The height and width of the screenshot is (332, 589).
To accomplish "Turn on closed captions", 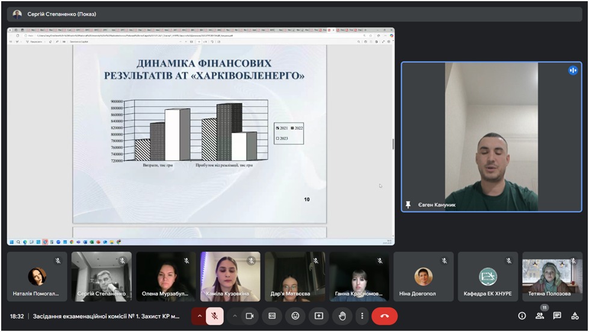I will point(272,316).
